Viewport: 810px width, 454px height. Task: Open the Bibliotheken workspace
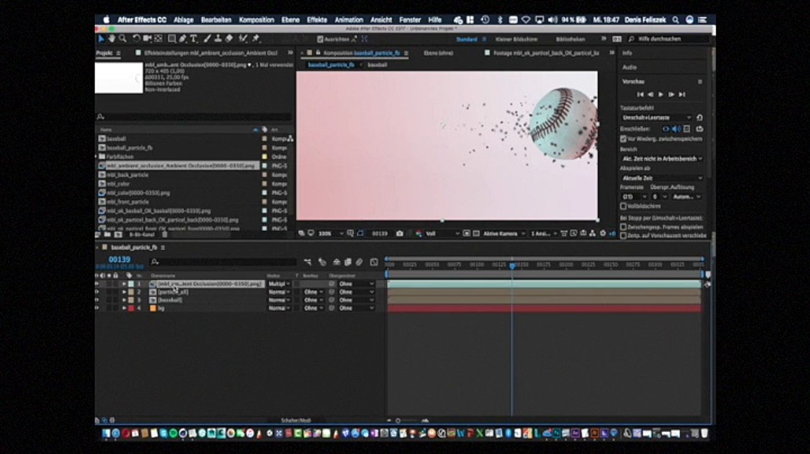point(569,39)
